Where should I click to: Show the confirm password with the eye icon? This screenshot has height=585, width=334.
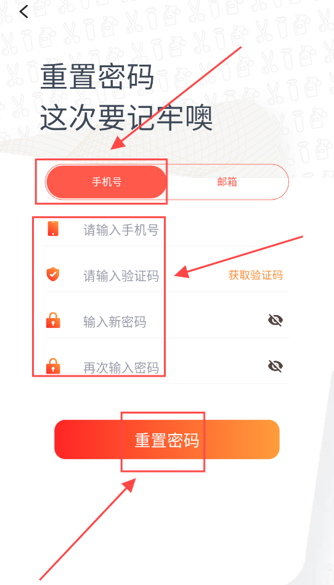[x=275, y=366]
